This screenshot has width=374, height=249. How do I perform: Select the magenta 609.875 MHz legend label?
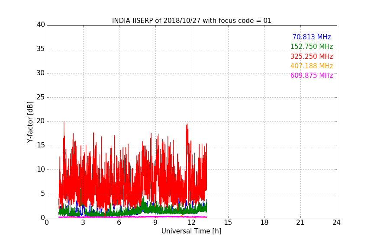[312, 76]
